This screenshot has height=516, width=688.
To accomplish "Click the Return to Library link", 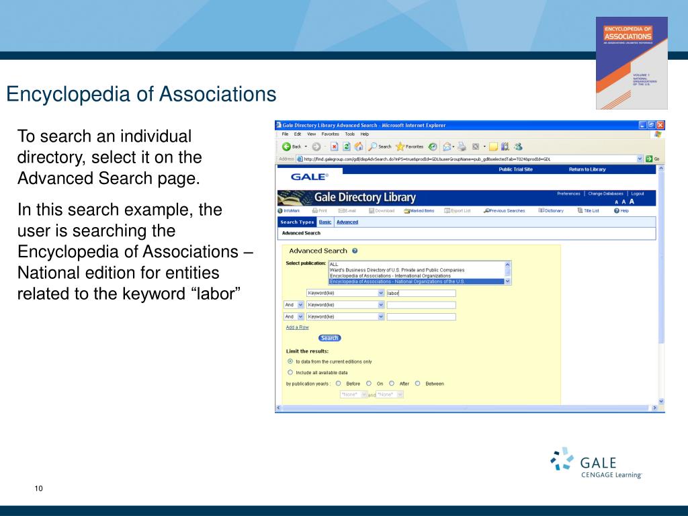I will 587,169.
